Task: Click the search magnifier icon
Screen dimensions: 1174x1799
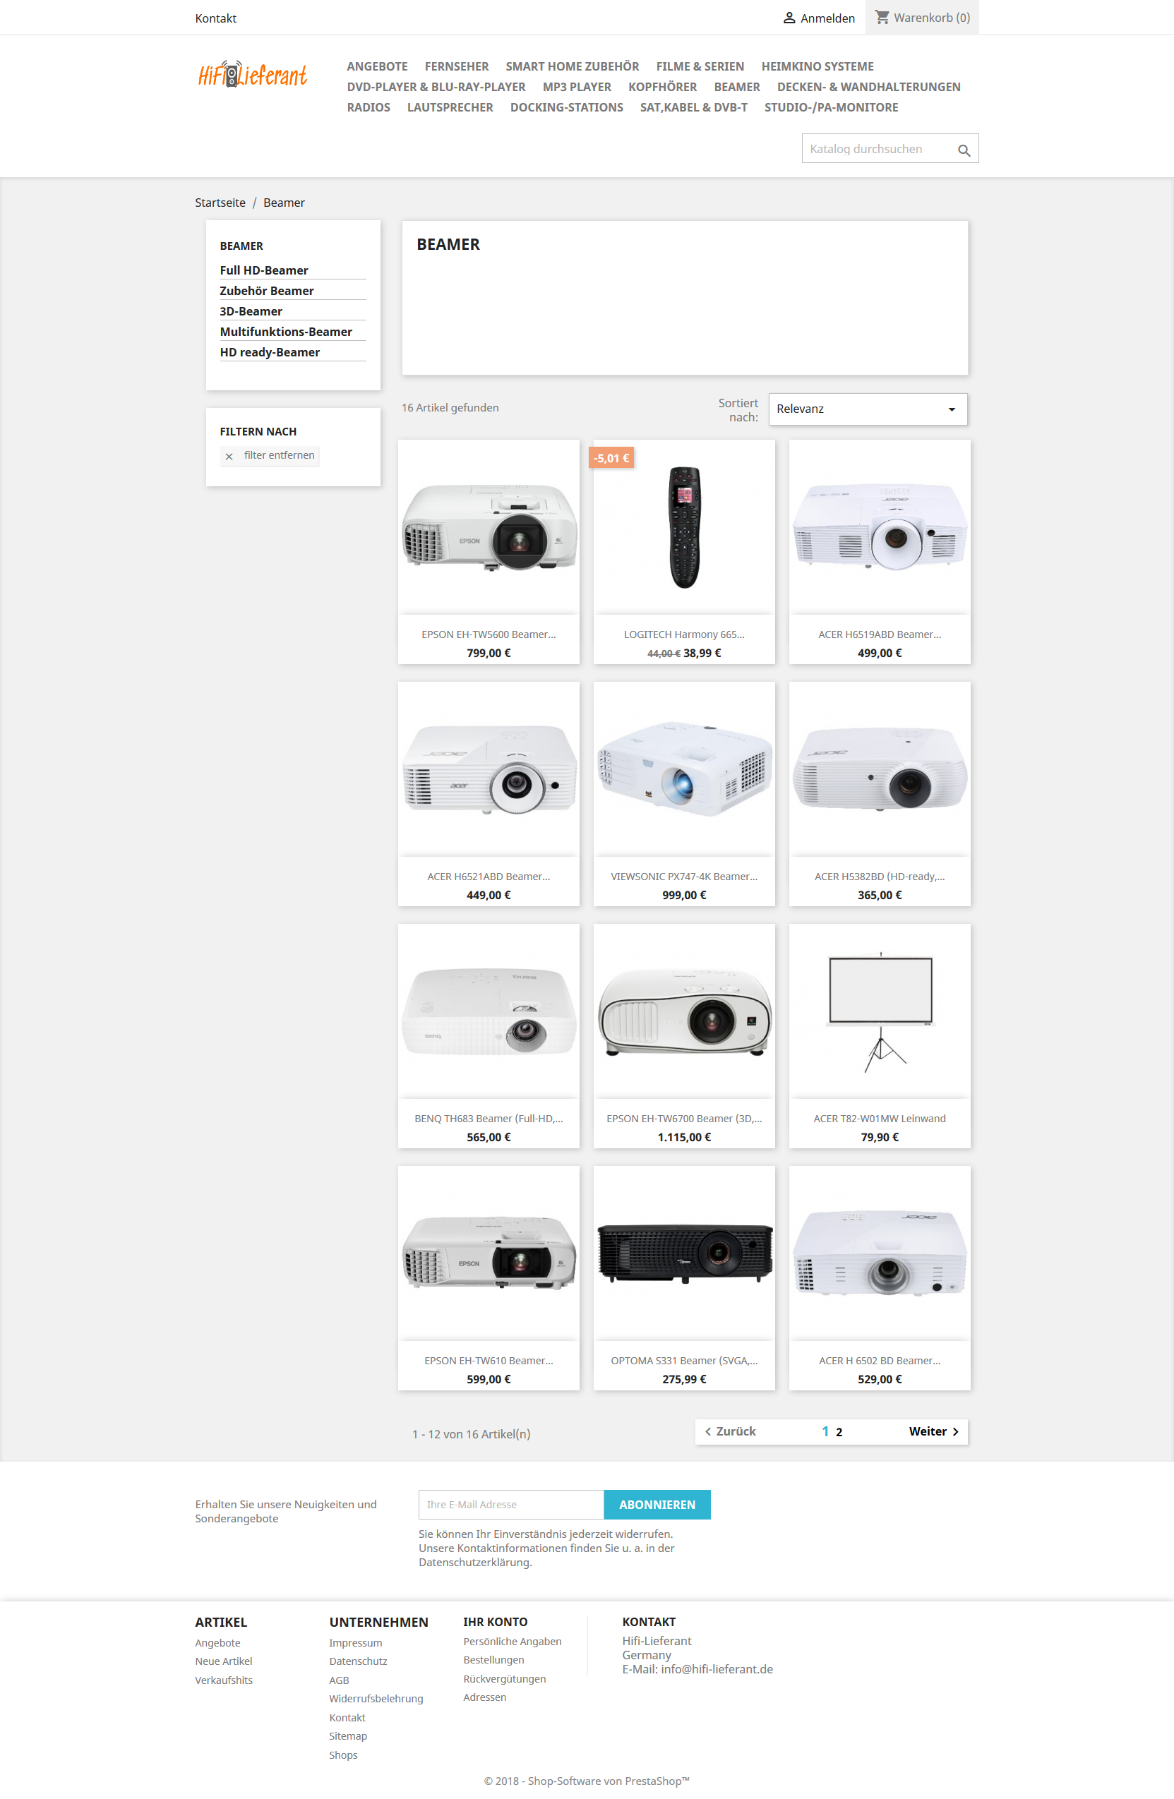Action: click(x=963, y=150)
